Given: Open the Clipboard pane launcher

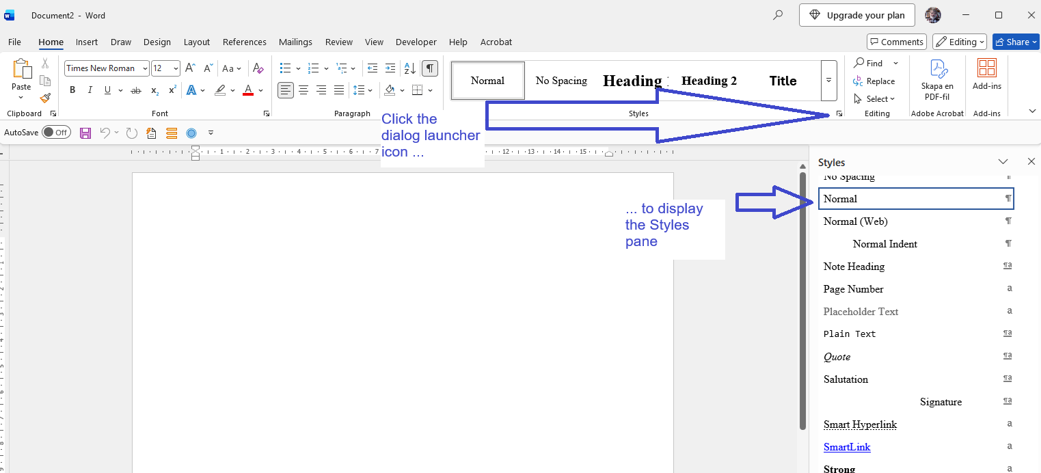Looking at the screenshot, I should [x=53, y=114].
